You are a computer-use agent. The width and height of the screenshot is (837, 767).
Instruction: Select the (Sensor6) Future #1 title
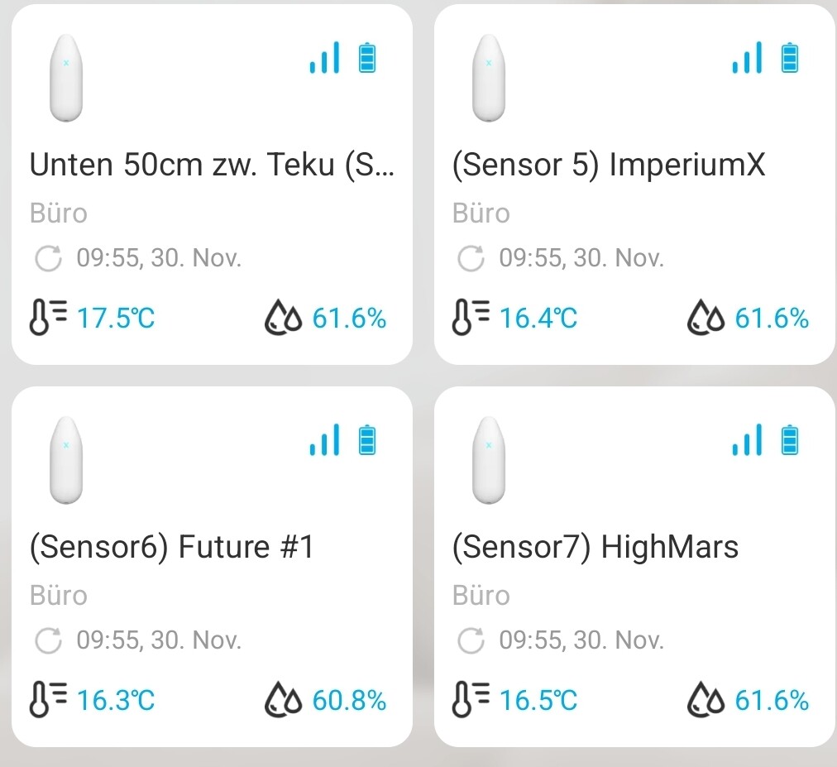171,547
